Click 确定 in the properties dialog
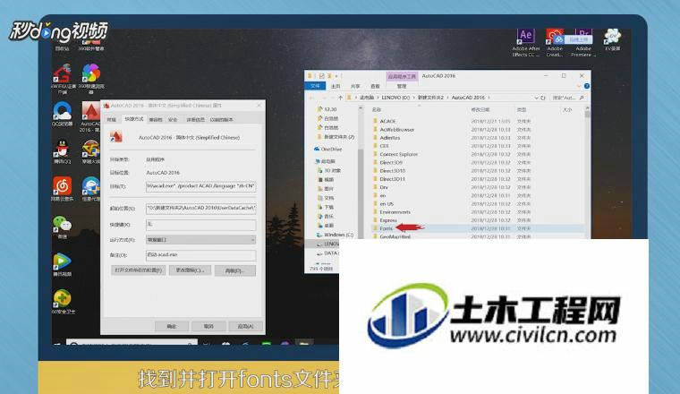 (x=171, y=326)
